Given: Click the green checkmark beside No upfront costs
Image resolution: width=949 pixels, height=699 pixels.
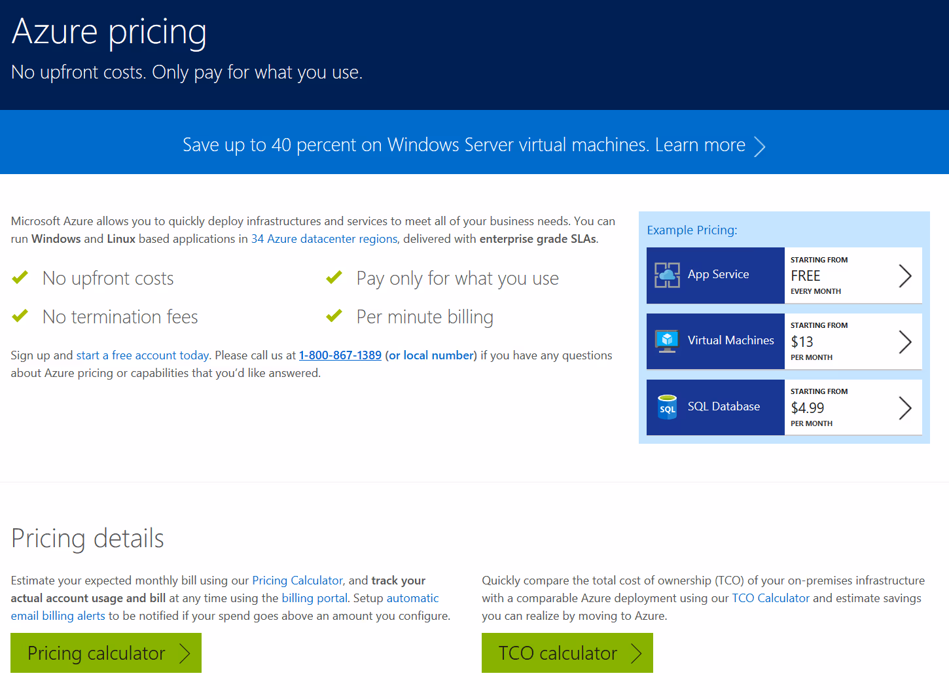Looking at the screenshot, I should pos(20,278).
